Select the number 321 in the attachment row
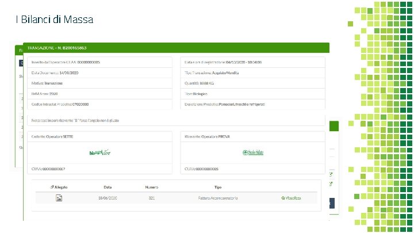414x233 pixels. [152, 198]
